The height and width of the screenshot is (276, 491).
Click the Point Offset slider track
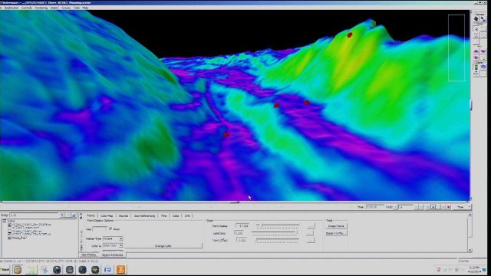click(278, 240)
